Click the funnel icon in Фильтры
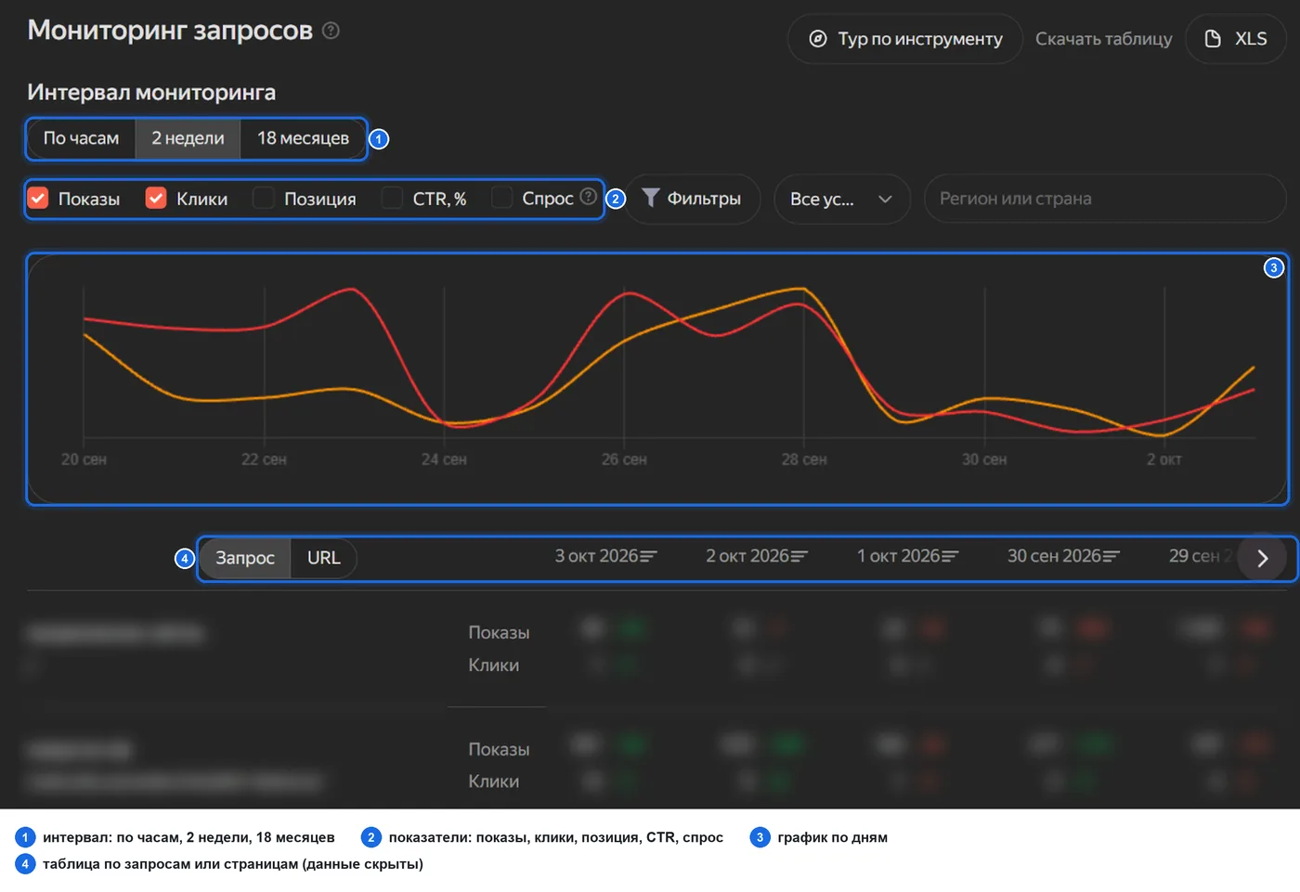Screen dimensions: 1300x892 650,198
